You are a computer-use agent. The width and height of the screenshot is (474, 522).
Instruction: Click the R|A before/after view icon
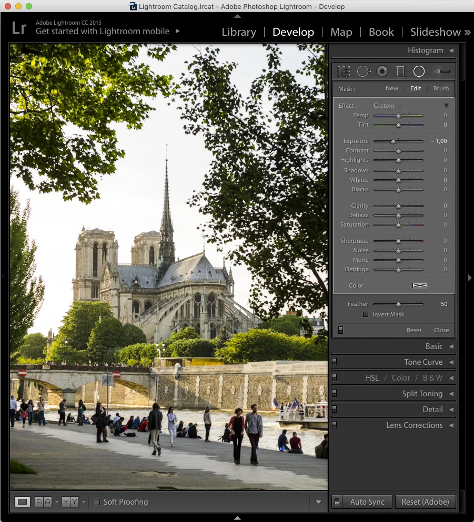coord(43,501)
